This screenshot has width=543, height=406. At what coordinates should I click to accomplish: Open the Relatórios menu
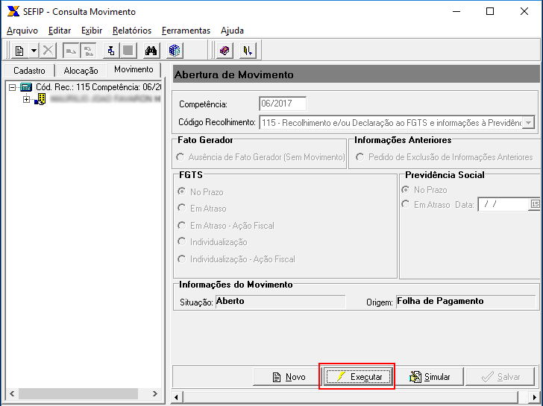[x=132, y=31]
